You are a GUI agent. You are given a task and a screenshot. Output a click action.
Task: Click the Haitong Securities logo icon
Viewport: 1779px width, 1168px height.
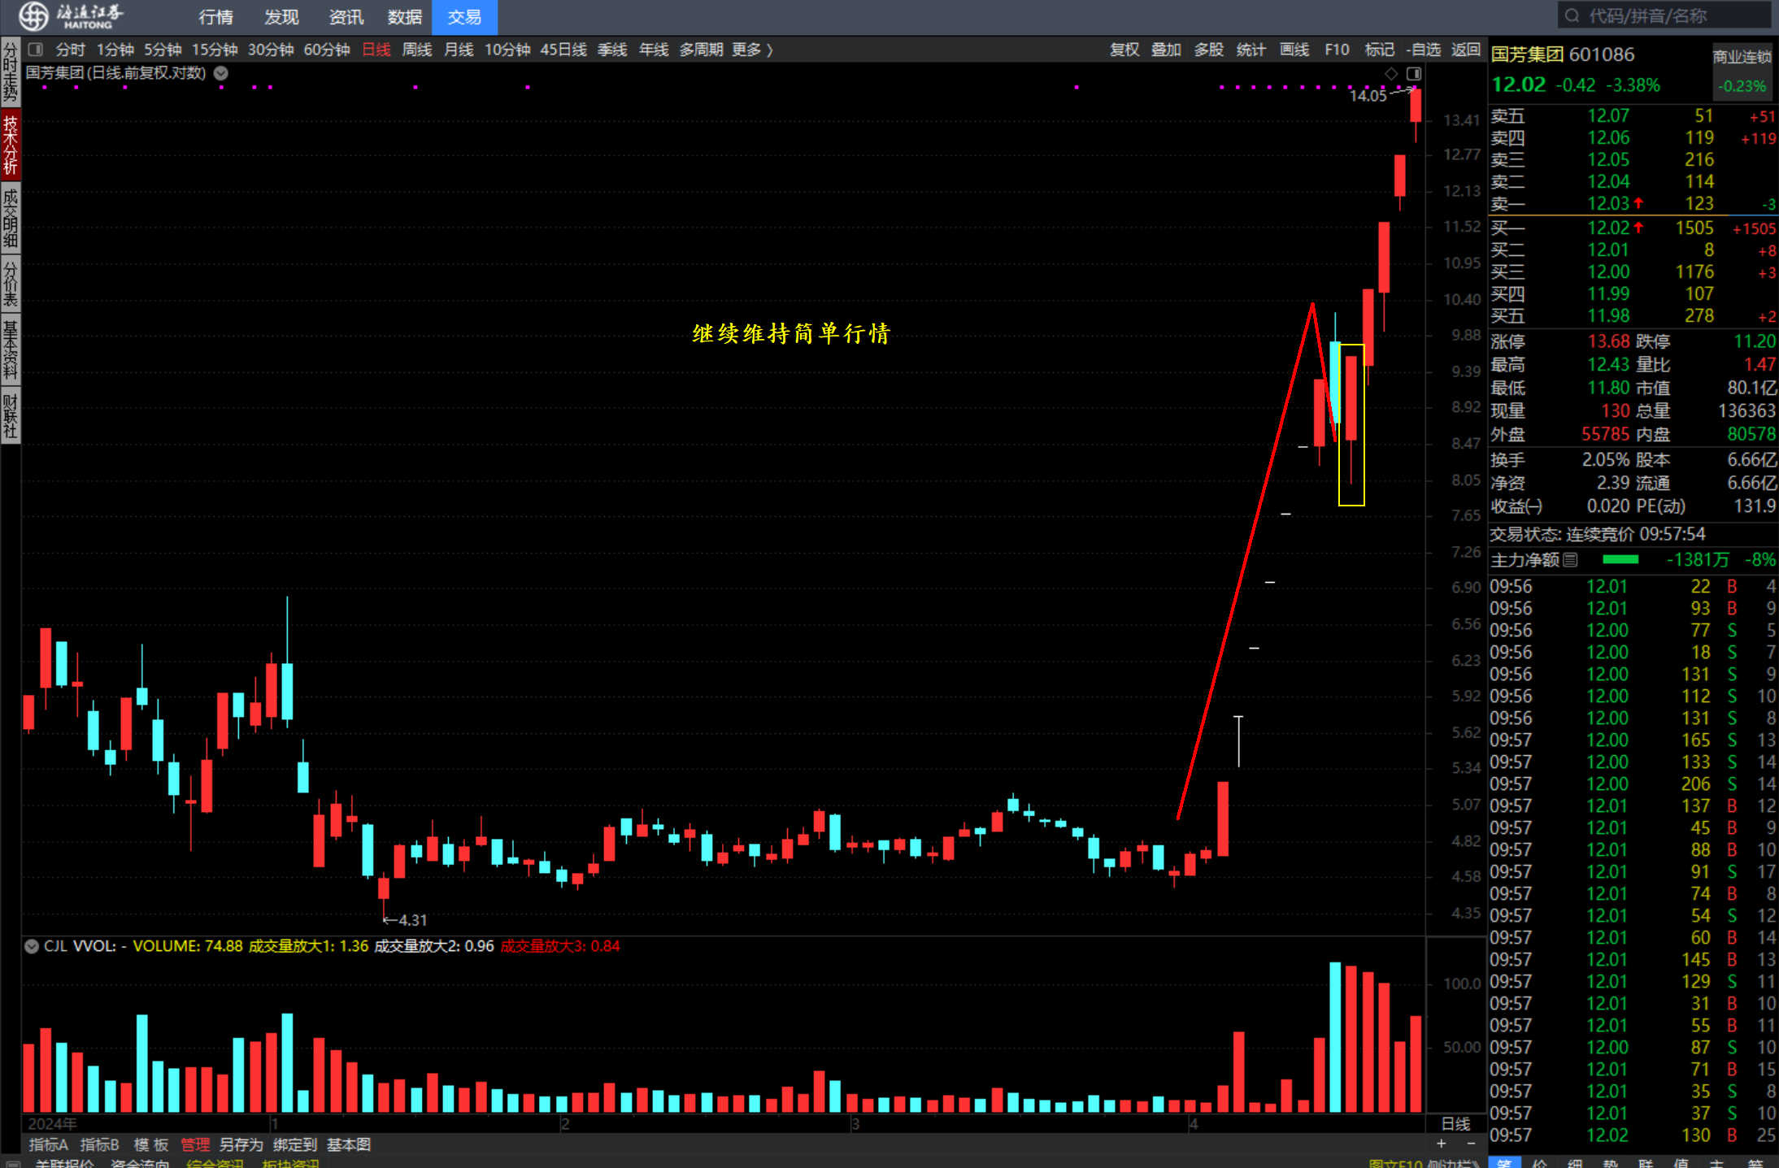(33, 15)
